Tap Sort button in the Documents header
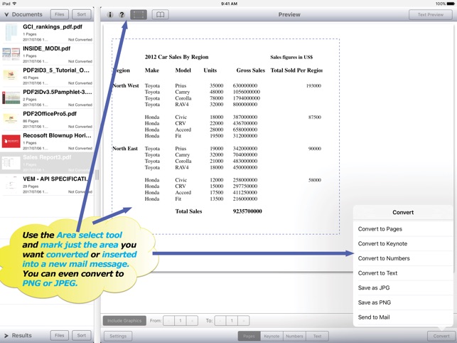This screenshot has width=457, height=343. (82, 14)
